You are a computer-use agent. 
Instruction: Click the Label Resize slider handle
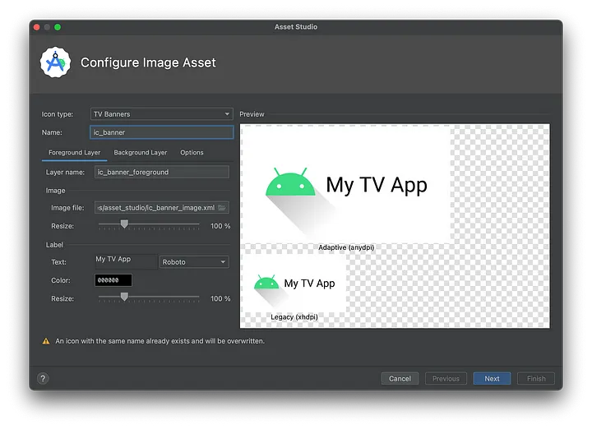click(124, 297)
